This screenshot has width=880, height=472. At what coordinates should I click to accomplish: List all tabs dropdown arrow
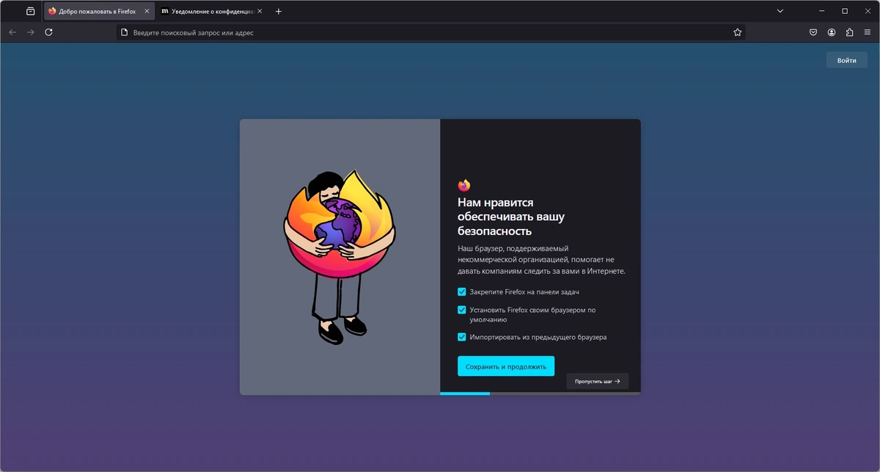click(780, 11)
